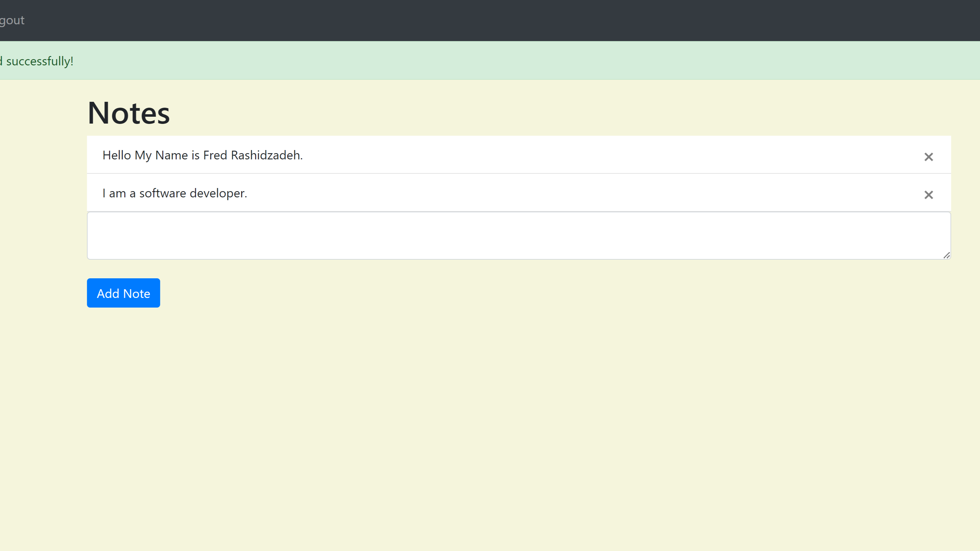Select the note text 'I am a software developer.'
The height and width of the screenshot is (551, 980).
point(175,193)
